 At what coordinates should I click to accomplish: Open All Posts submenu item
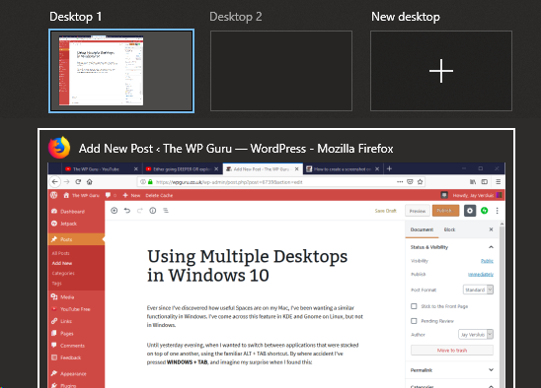(61, 253)
